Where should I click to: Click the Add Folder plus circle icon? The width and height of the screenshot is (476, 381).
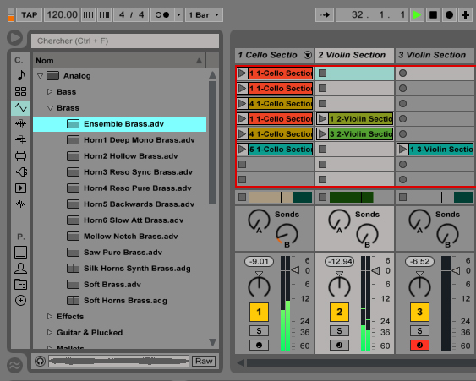[20, 301]
